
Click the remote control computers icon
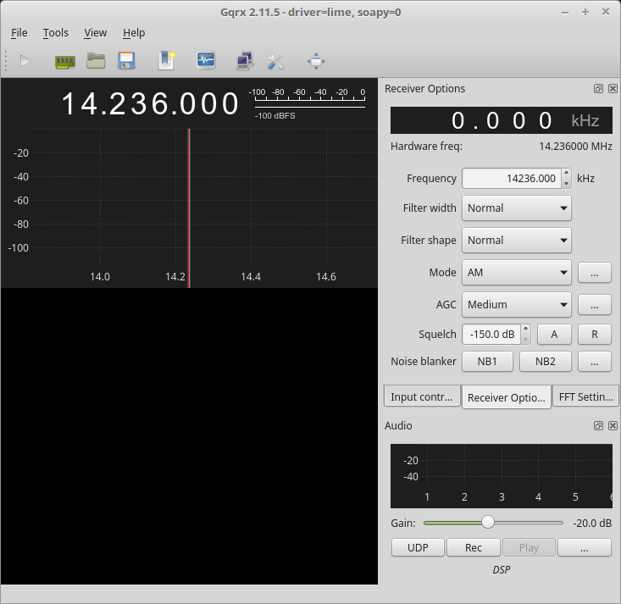point(245,61)
